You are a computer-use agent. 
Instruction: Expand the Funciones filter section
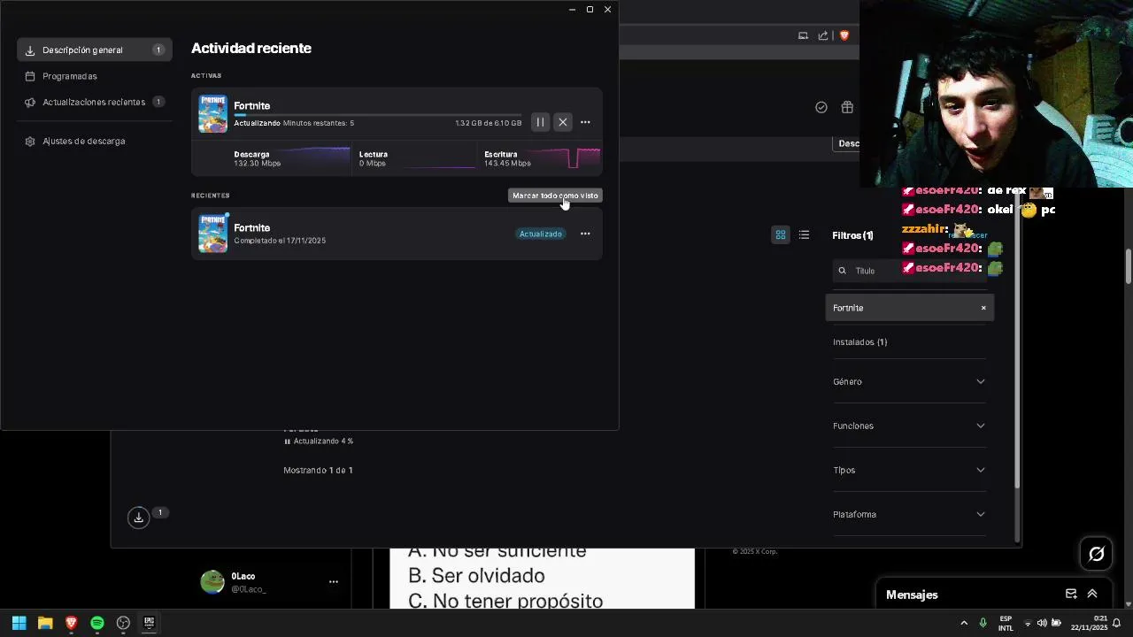909,426
